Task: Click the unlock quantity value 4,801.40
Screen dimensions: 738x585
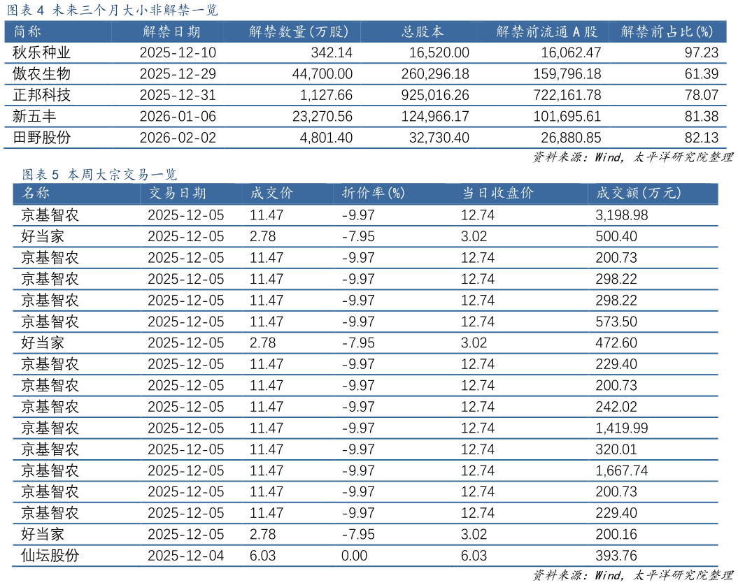Action: coord(326,137)
